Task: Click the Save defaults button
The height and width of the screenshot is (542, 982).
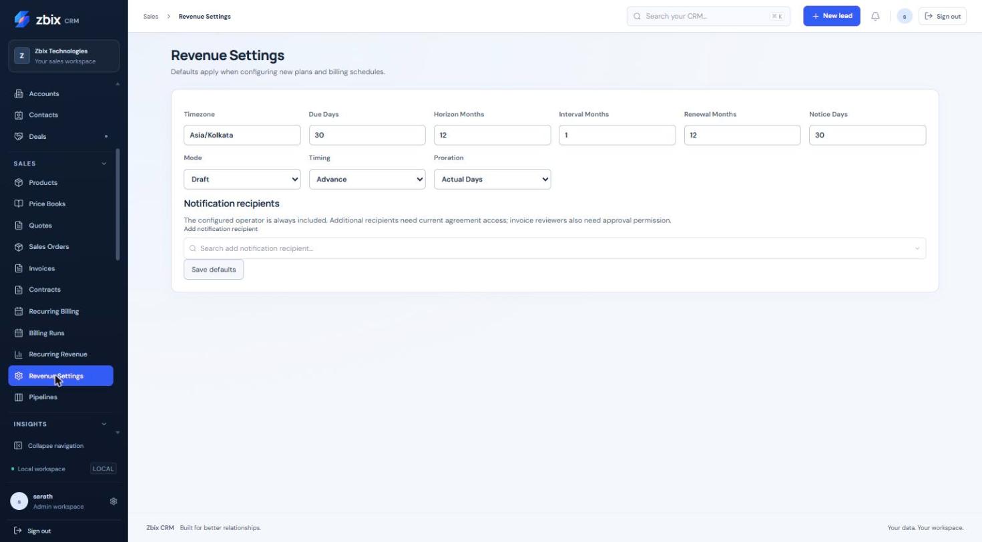Action: (214, 270)
